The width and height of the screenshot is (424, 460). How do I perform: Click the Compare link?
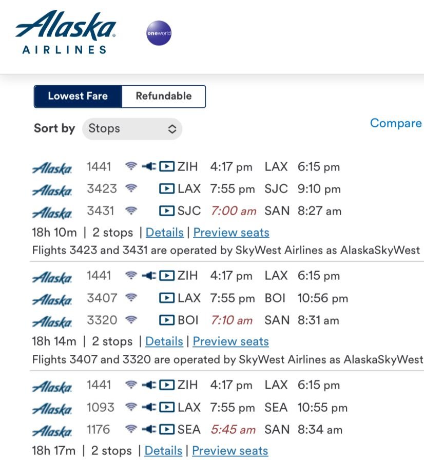pyautogui.click(x=395, y=123)
